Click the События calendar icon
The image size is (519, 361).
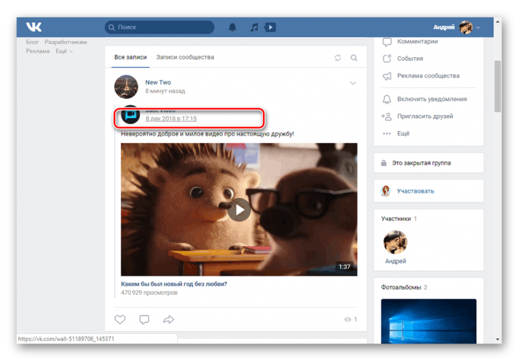pyautogui.click(x=387, y=58)
